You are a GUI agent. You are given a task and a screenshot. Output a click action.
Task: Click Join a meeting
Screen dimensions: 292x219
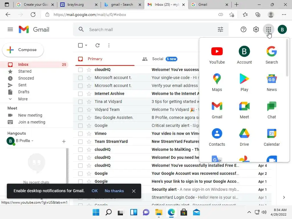[x=32, y=122]
